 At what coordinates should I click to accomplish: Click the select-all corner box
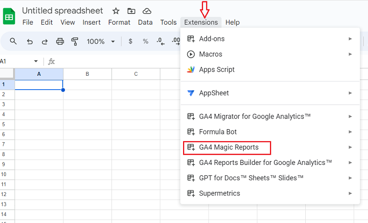(x=7, y=73)
